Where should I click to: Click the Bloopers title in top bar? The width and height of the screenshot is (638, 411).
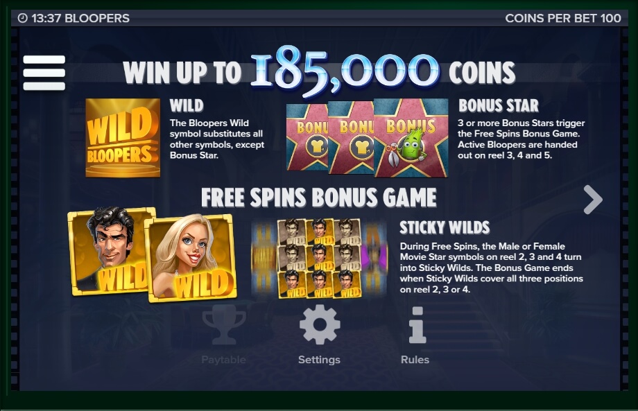pos(97,18)
